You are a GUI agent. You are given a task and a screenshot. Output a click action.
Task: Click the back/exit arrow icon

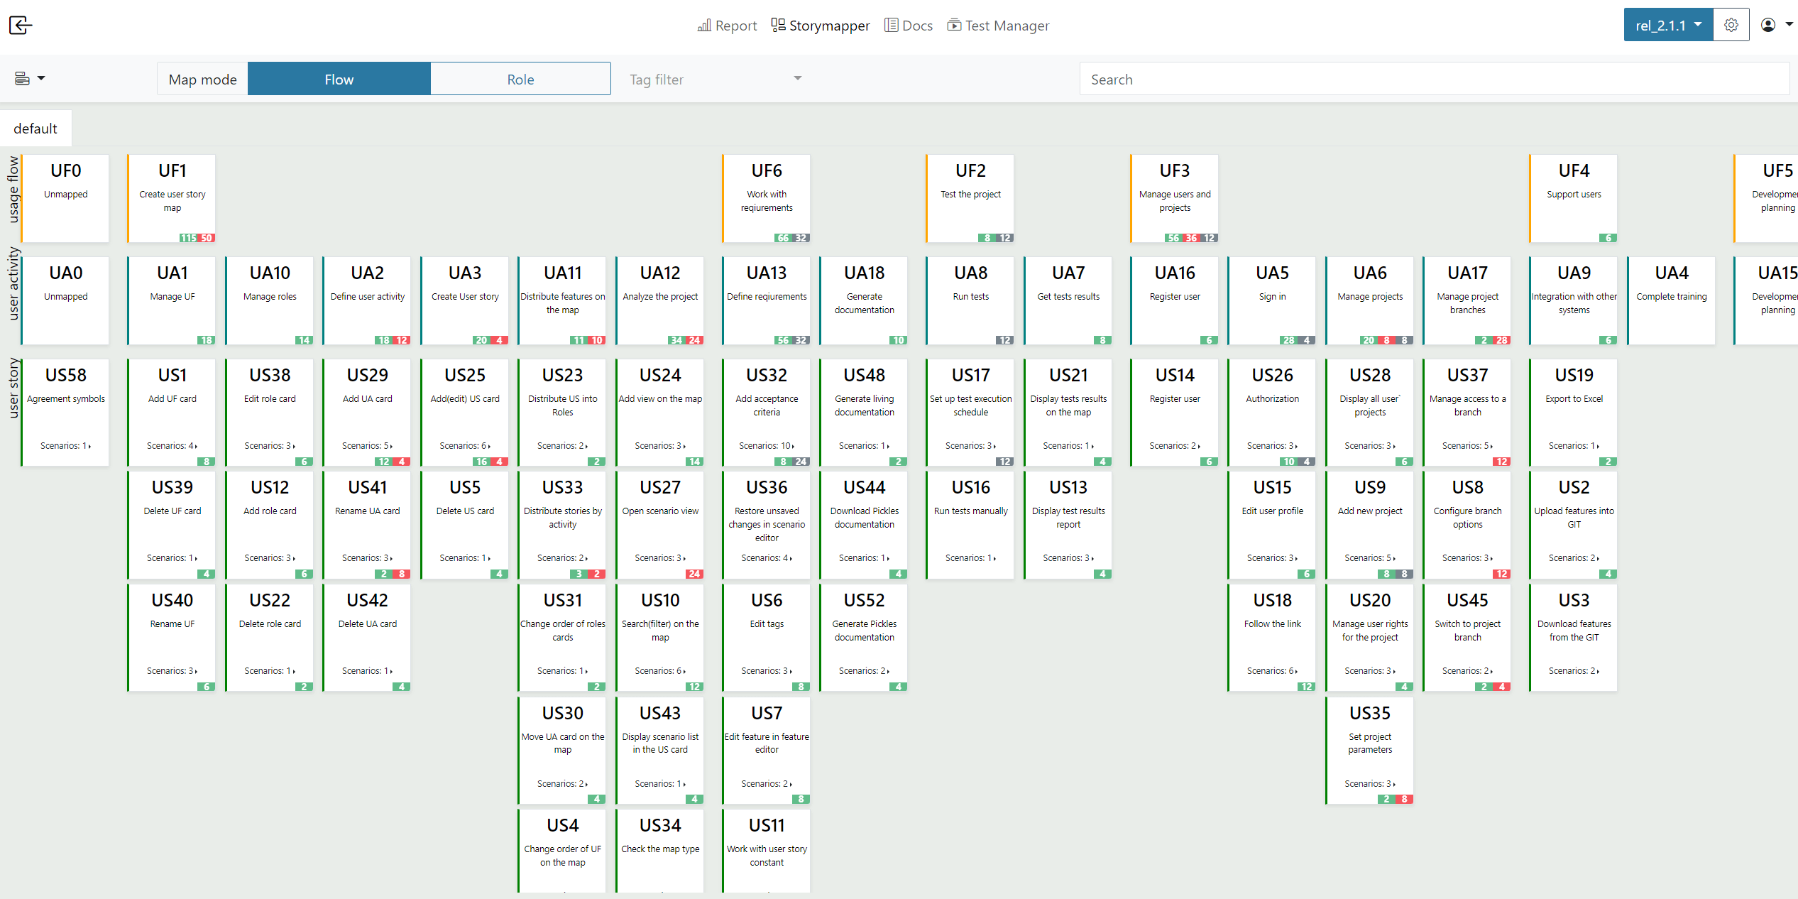(x=21, y=26)
